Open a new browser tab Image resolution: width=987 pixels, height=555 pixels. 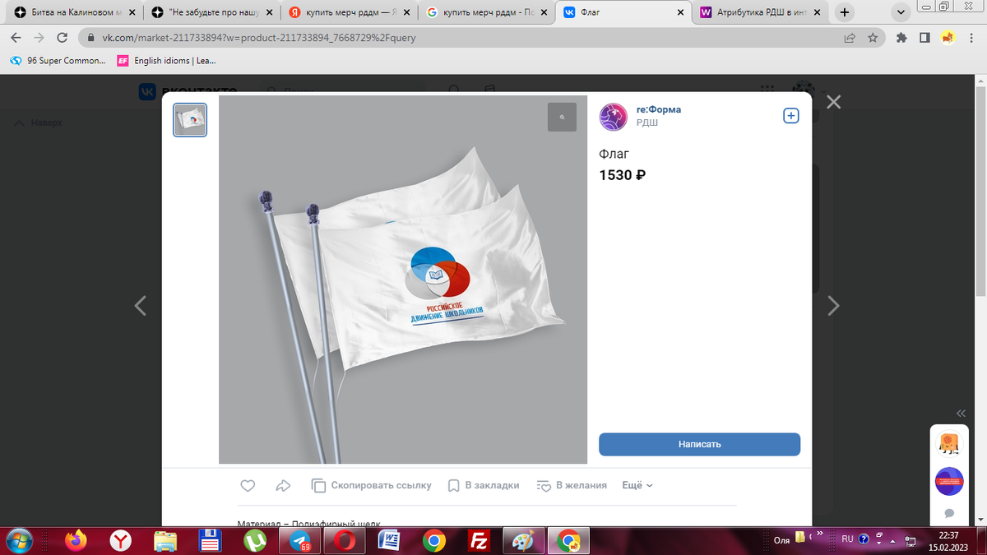(845, 13)
